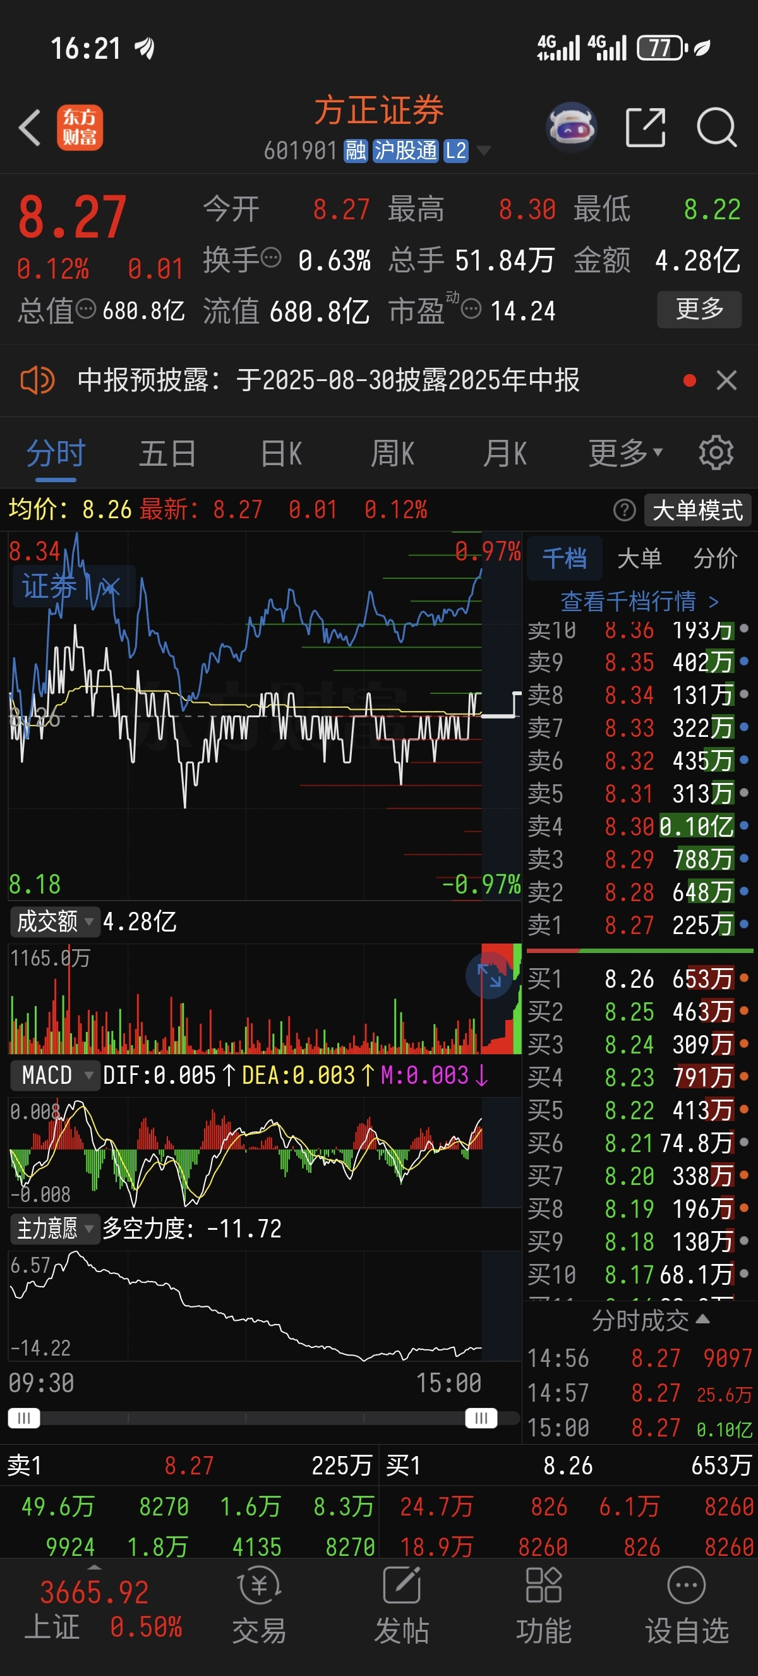
Task: Open the MACD indicator dropdown
Action: point(55,1075)
